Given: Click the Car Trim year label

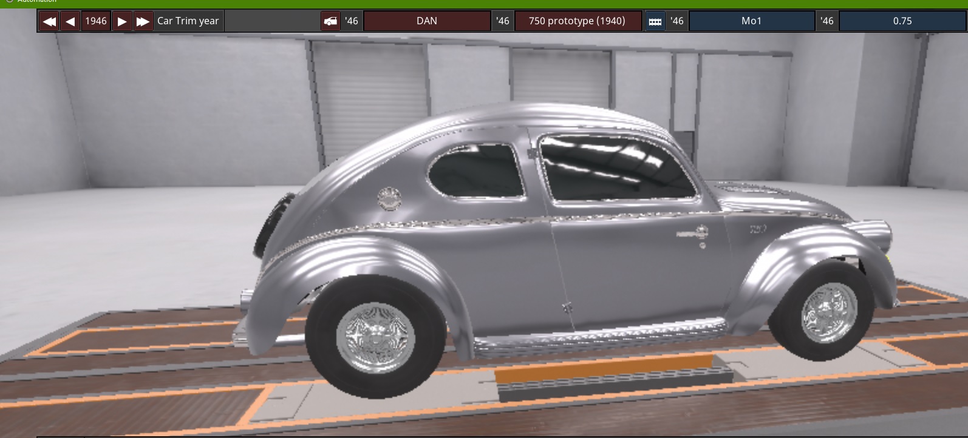Looking at the screenshot, I should (188, 21).
